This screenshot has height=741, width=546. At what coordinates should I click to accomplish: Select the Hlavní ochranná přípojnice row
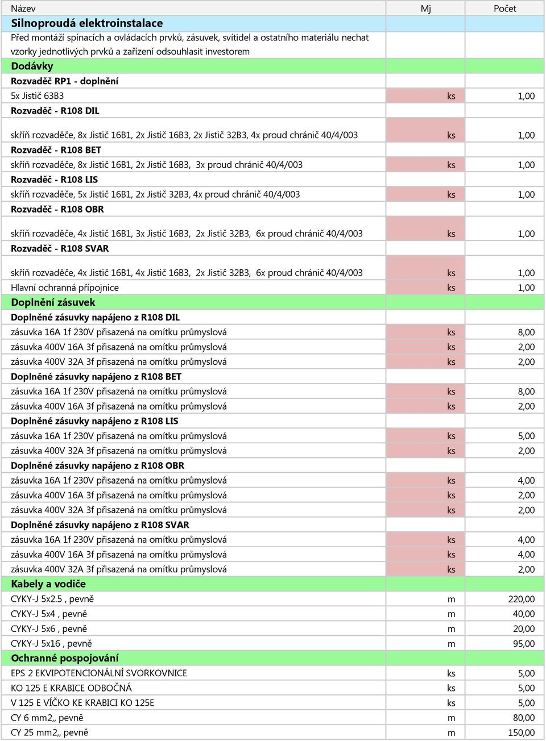pyautogui.click(x=272, y=288)
